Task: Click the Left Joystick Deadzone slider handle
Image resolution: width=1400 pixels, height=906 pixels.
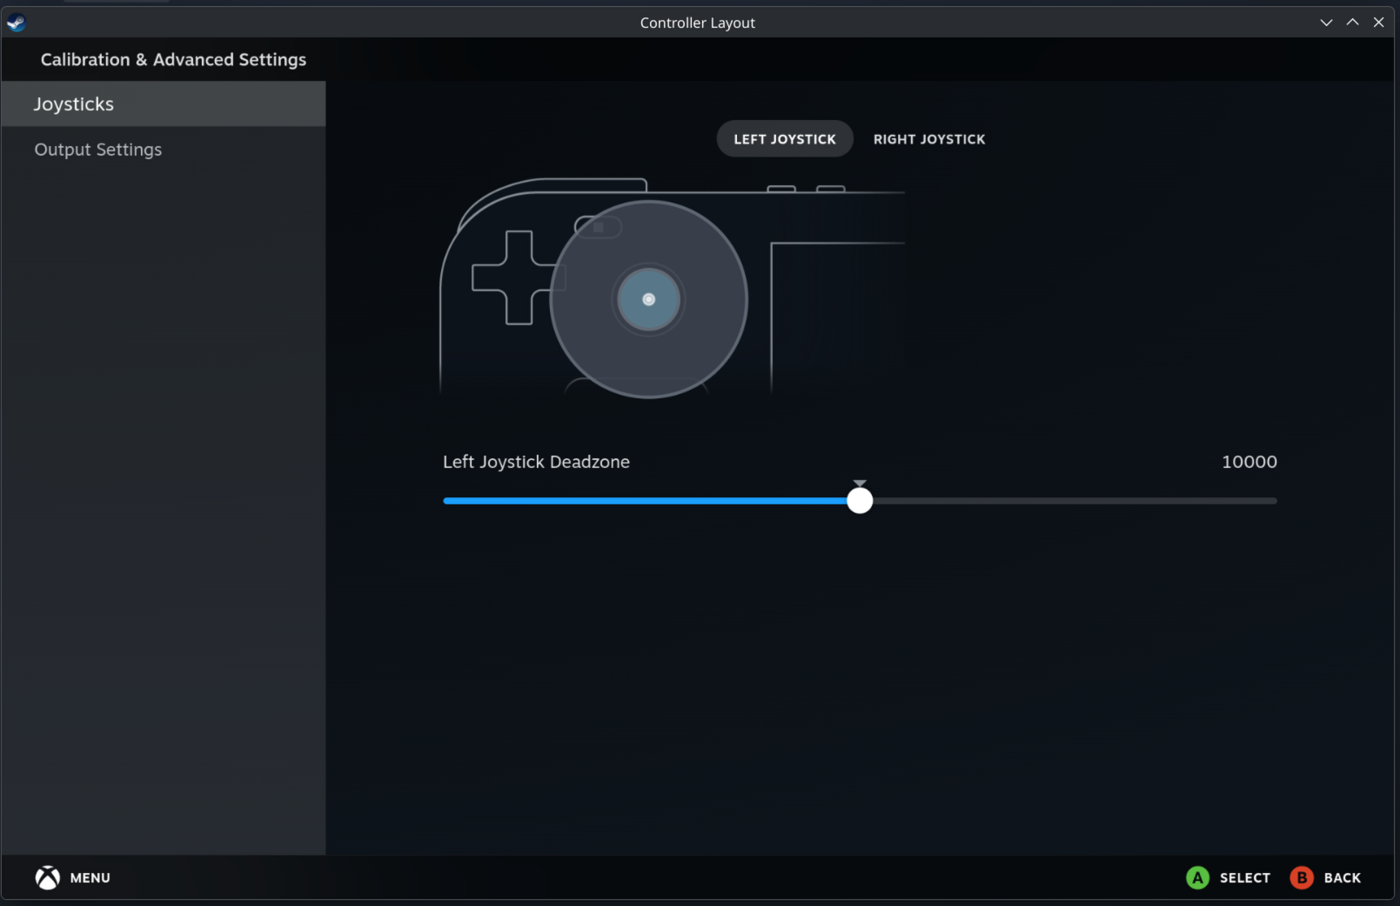Action: 860,500
